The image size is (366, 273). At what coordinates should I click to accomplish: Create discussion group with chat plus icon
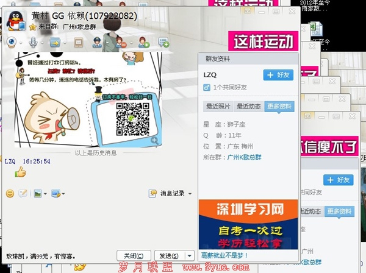tap(163, 42)
